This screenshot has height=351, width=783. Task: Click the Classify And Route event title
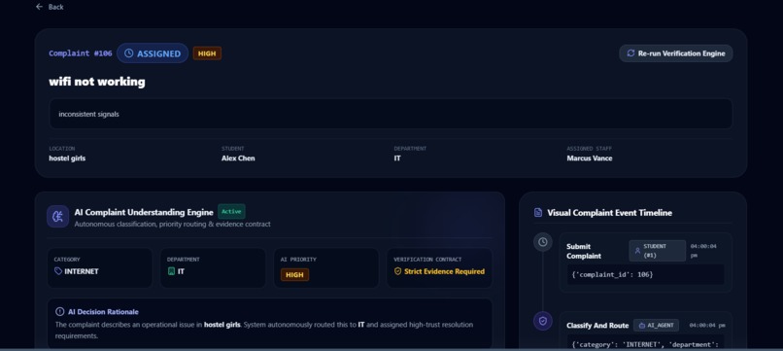[x=597, y=326]
